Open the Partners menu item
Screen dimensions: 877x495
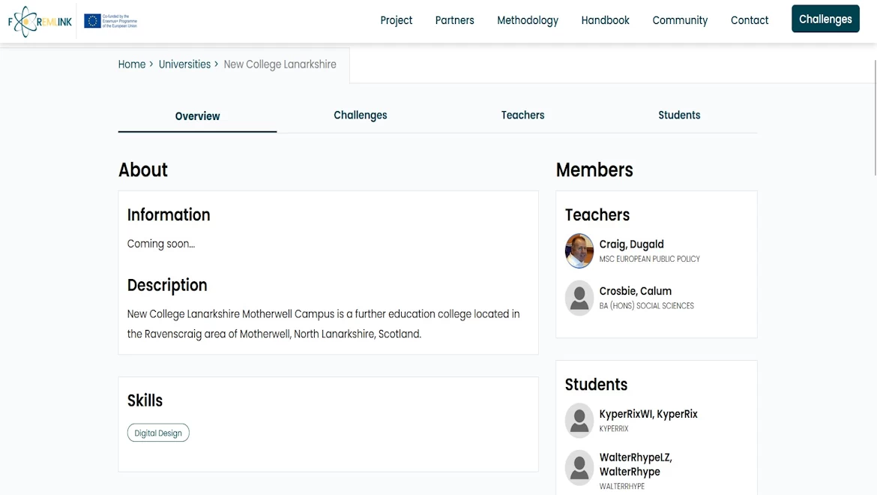coord(455,20)
